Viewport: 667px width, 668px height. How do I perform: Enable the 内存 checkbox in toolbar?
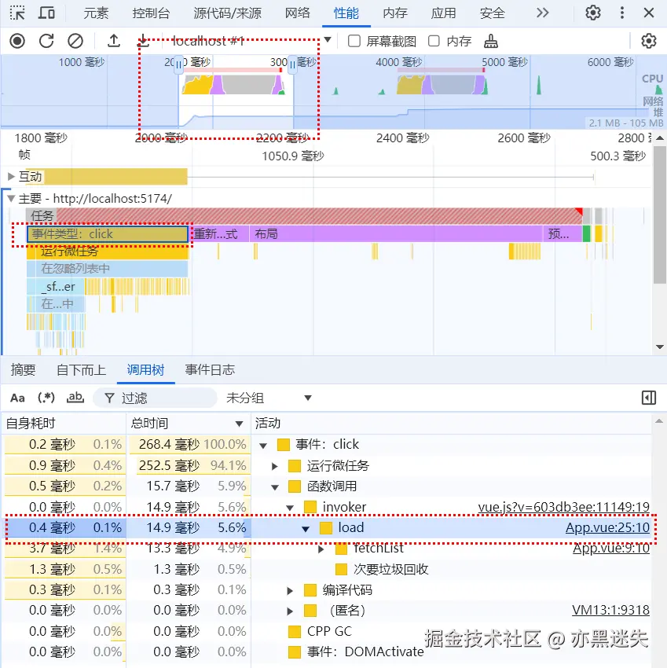pos(434,42)
